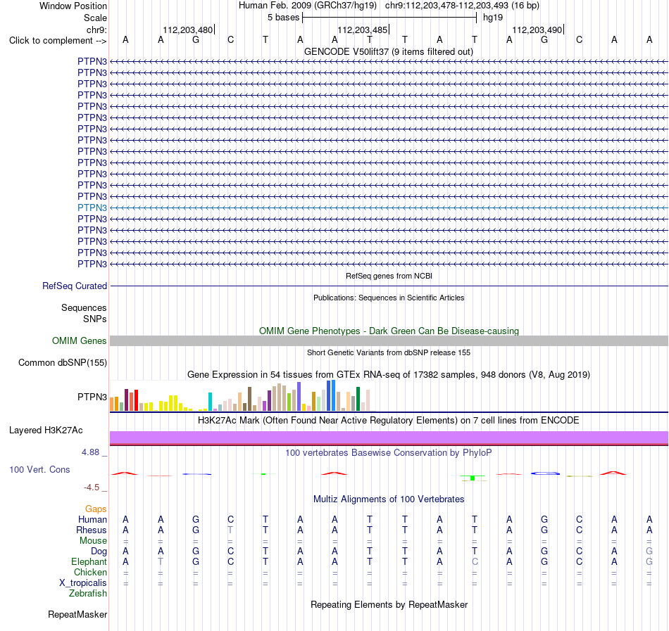The width and height of the screenshot is (669, 631).
Task: Click the gray OMIM Genes bar
Action: [389, 341]
